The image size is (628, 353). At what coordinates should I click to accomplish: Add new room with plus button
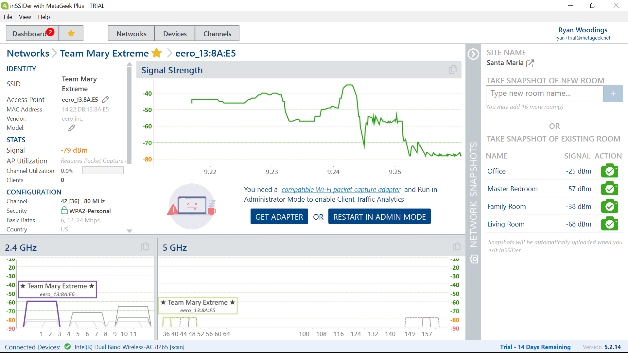[613, 94]
